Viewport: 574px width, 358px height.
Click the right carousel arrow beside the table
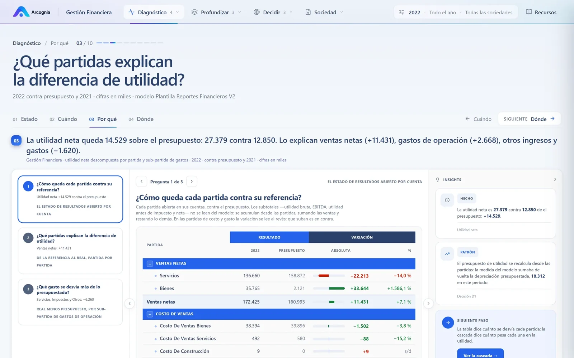428,304
